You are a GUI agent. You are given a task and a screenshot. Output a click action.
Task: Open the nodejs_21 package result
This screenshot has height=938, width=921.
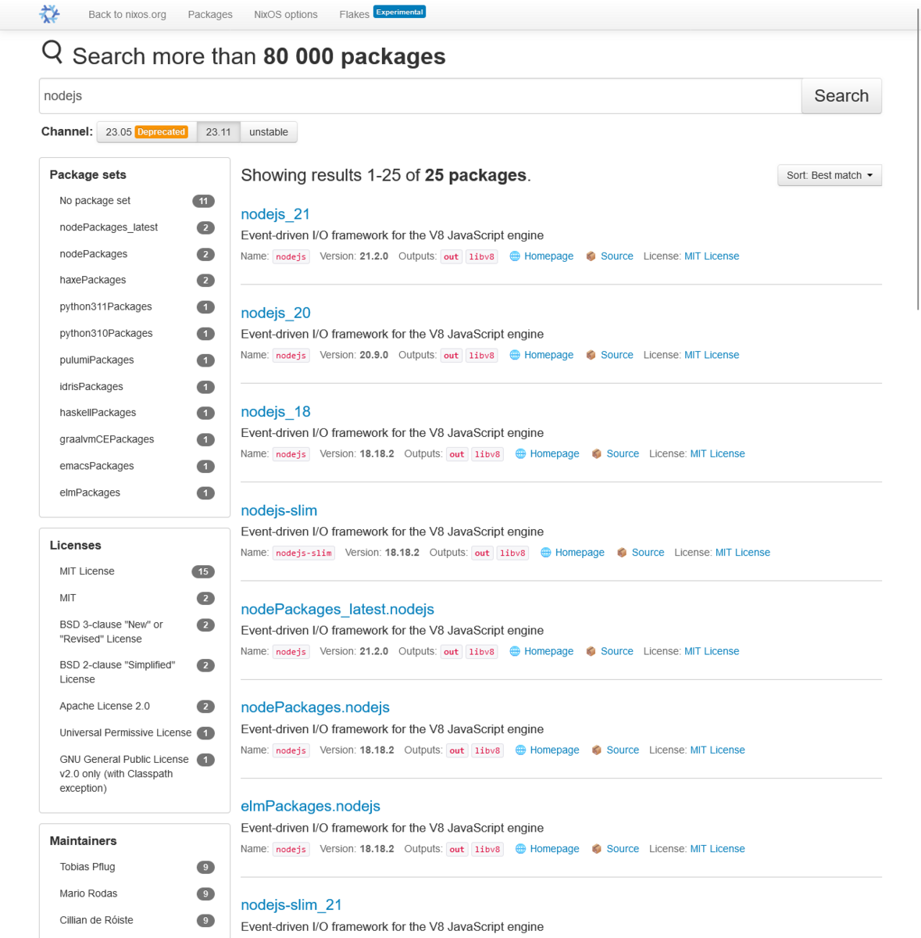click(x=276, y=214)
